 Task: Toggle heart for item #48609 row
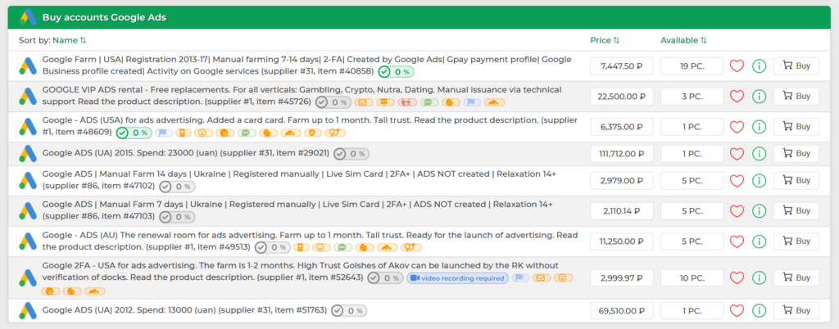tap(737, 127)
